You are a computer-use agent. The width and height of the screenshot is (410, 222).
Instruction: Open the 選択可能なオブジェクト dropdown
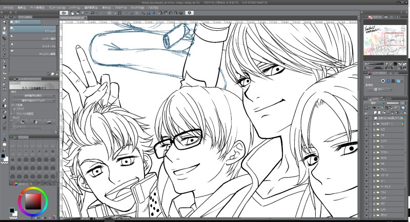[34, 100]
